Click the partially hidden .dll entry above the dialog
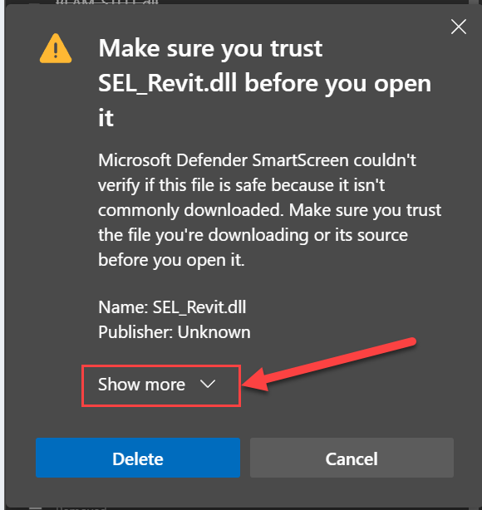The width and height of the screenshot is (482, 510). tap(107, 2)
